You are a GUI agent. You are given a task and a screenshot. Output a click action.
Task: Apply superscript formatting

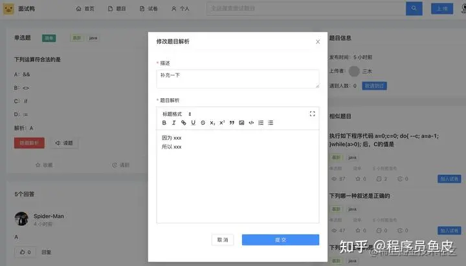[222, 123]
